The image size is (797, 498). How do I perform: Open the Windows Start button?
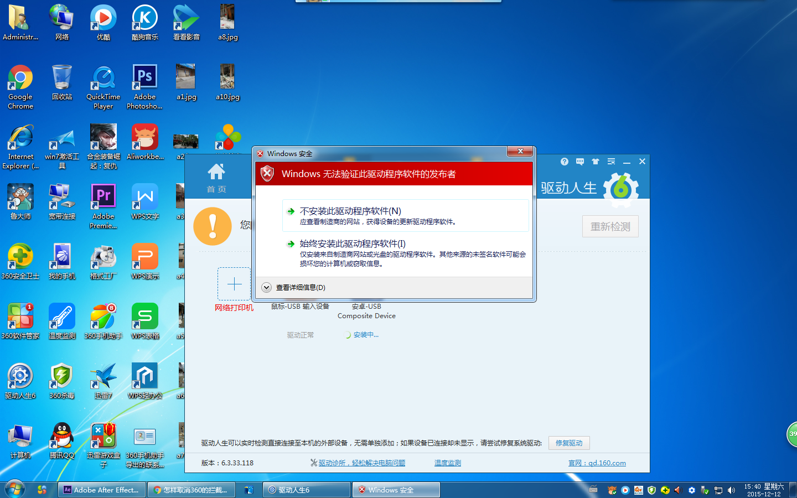point(15,489)
